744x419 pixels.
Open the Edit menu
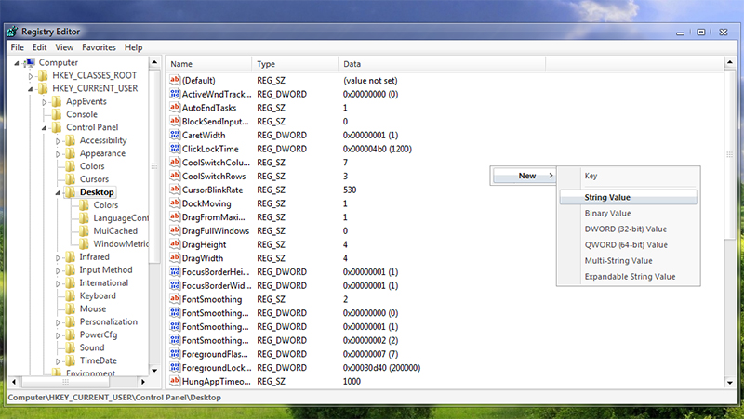point(39,47)
